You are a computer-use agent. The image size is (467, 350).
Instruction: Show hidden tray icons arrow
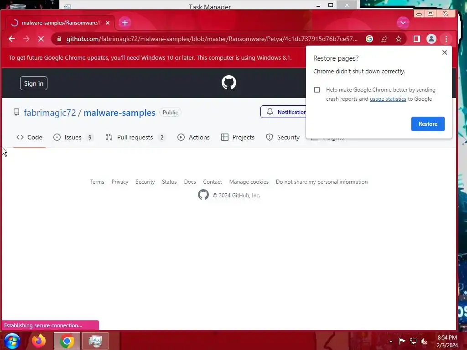[391, 341]
